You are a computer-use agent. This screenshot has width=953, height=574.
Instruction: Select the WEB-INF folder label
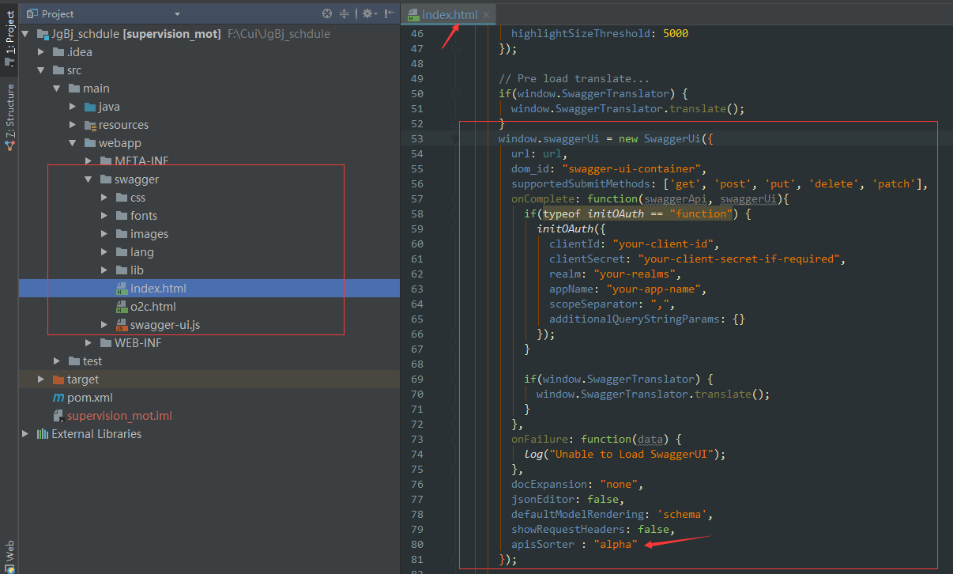(x=138, y=343)
